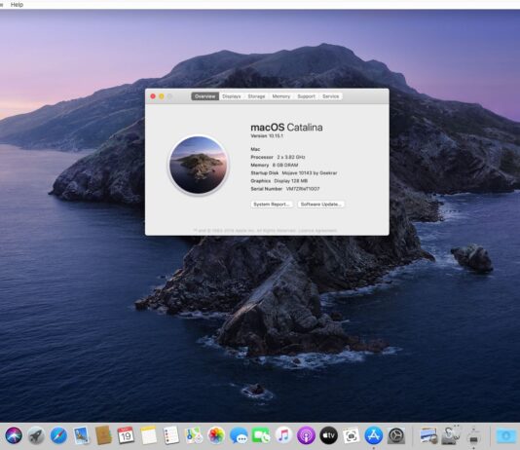Image resolution: width=520 pixels, height=450 pixels.
Task: Open Calendar icon showing 19
Action: tap(126, 435)
